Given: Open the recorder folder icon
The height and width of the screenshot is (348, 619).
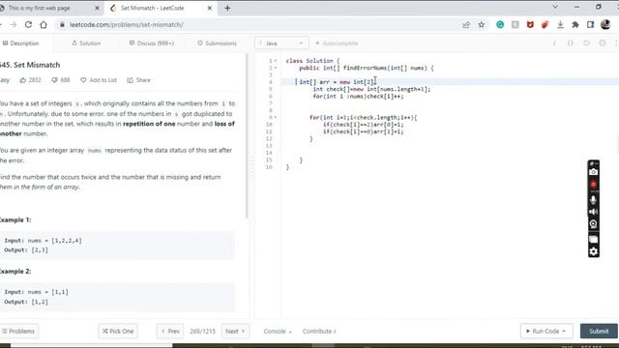Looking at the screenshot, I should [593, 239].
